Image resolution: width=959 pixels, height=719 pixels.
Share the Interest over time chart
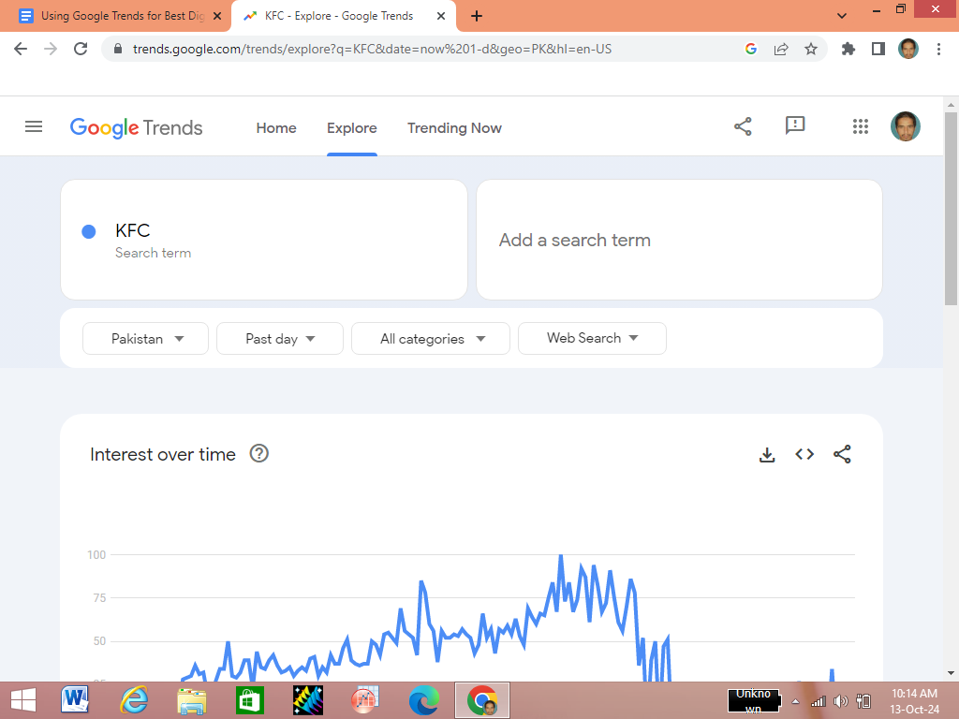842,454
